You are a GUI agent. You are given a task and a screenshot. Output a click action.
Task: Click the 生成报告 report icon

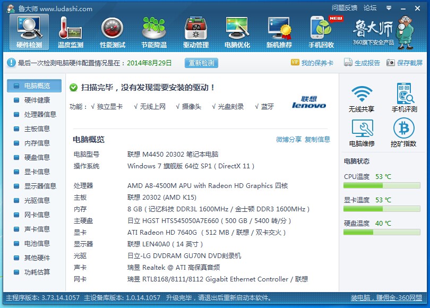click(x=348, y=63)
